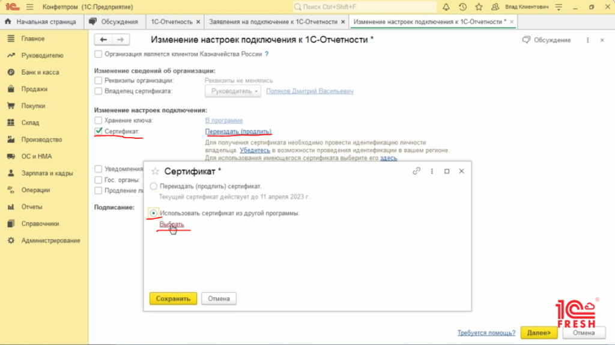Toggle Казначейства России client checkbox
This screenshot has width=615, height=345.
(98, 54)
